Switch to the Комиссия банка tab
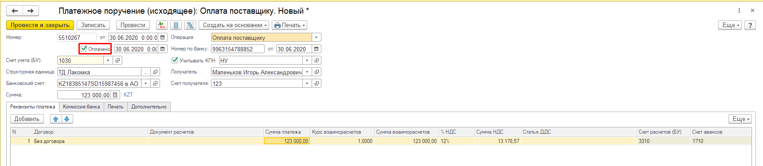 click(x=82, y=107)
